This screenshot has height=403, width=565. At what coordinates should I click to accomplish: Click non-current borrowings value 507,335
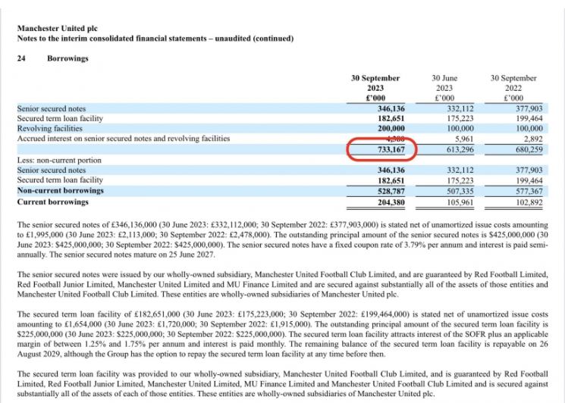(460, 191)
